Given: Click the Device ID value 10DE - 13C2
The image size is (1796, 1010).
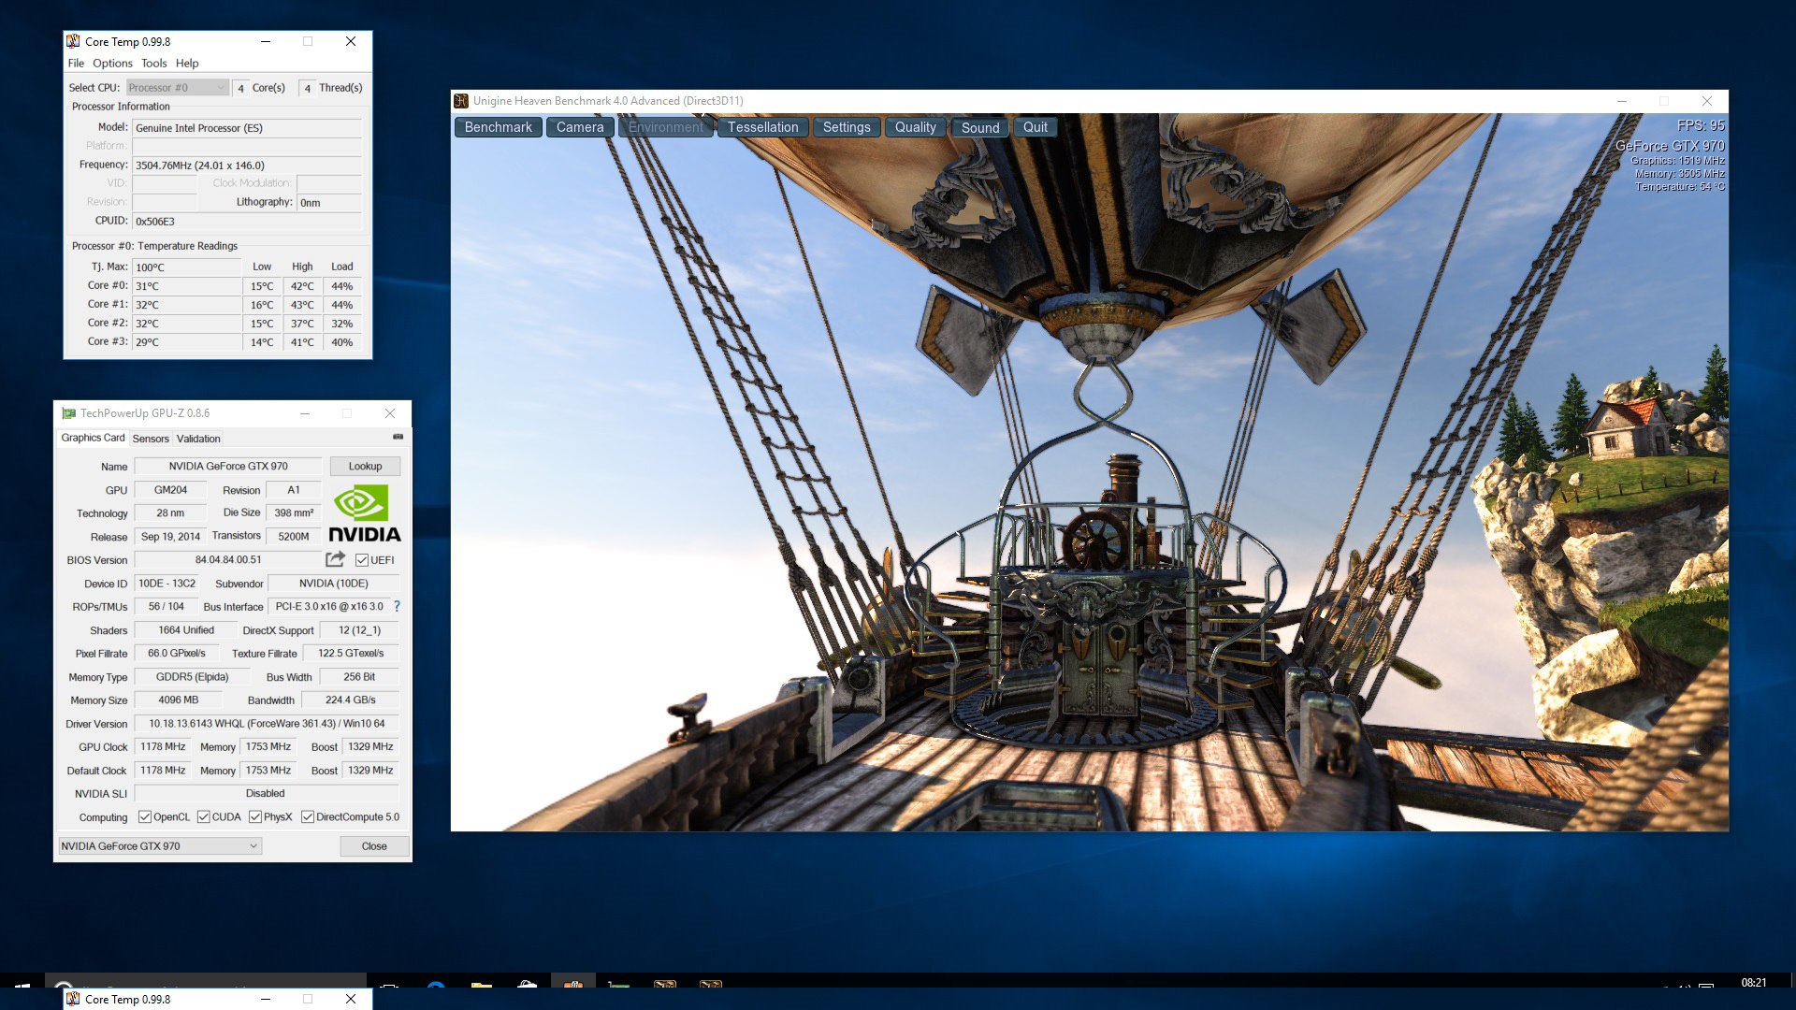Looking at the screenshot, I should [x=167, y=584].
